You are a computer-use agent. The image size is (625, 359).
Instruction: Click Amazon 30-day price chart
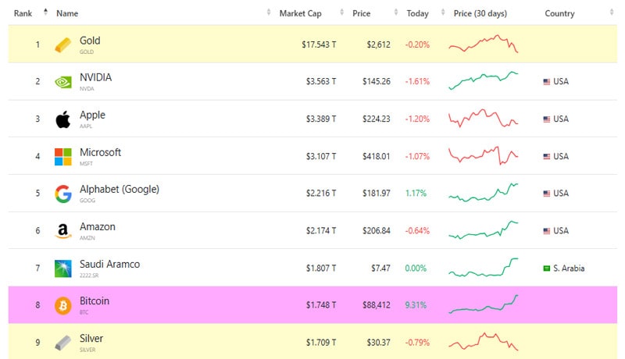coord(483,230)
